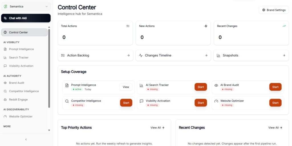292x146 pixels.
Task: Click AI Brand Audit eye icon in Setup Coverage
Action: tap(216, 85)
